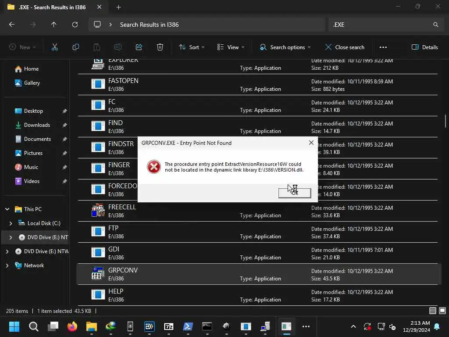Switch to details list view in status bar
The image size is (449, 337).
point(433,311)
